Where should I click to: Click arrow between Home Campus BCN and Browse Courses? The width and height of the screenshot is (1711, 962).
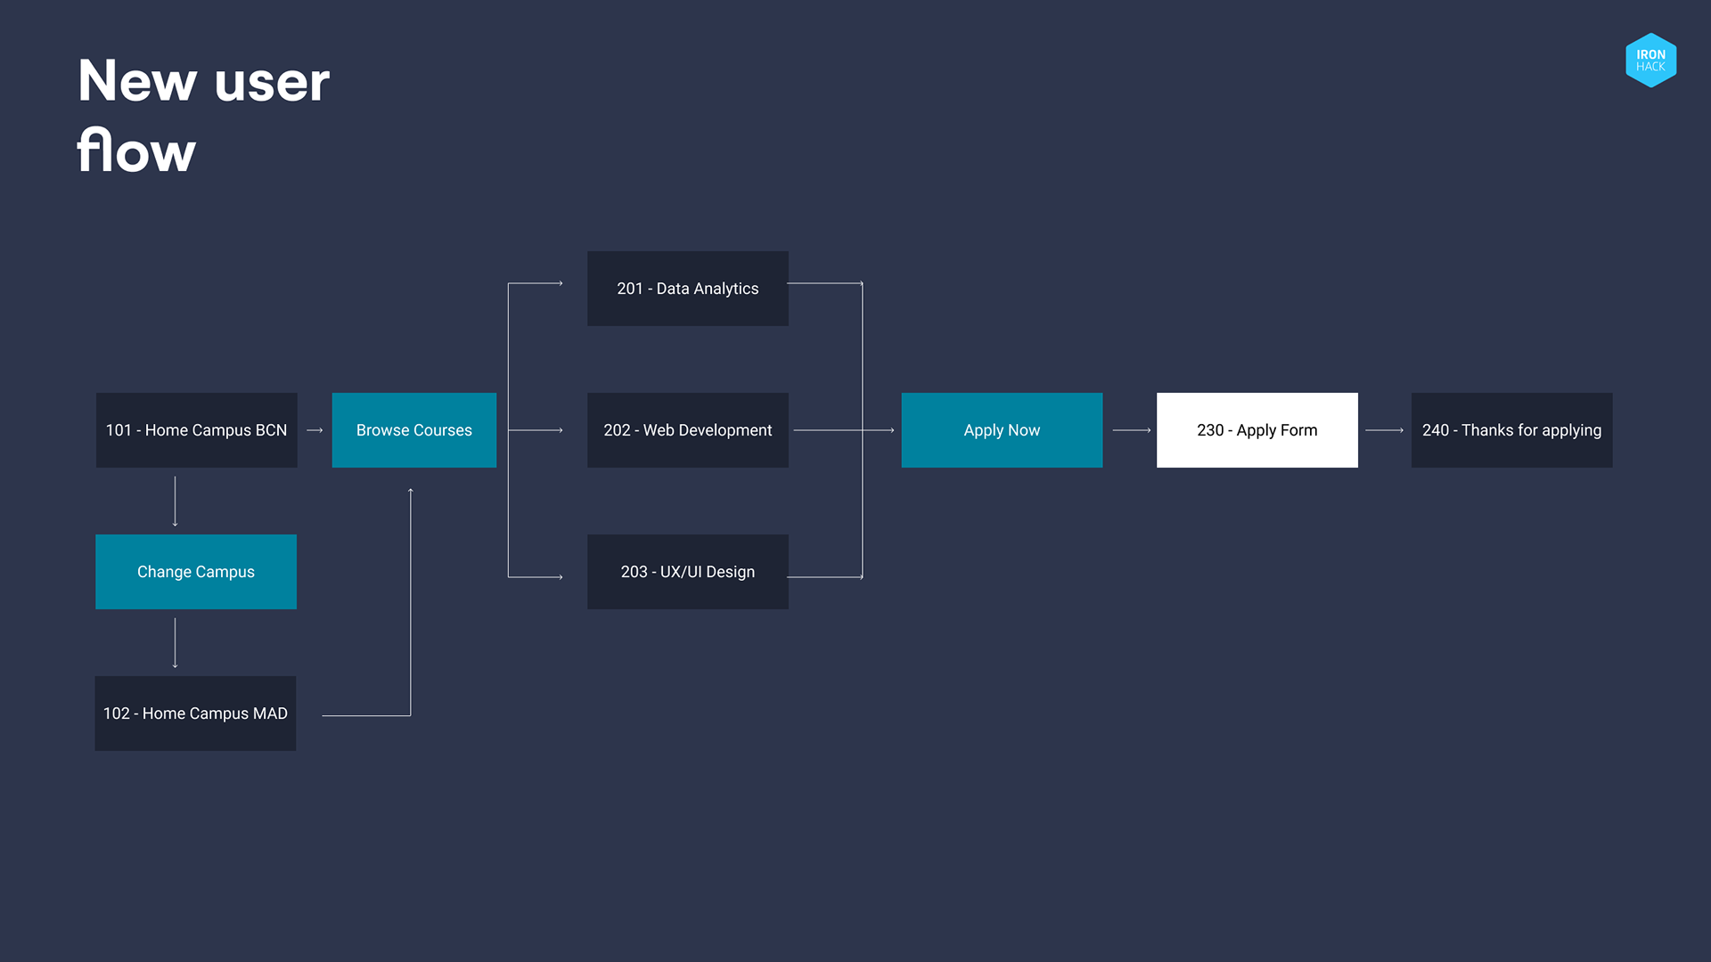pos(315,430)
